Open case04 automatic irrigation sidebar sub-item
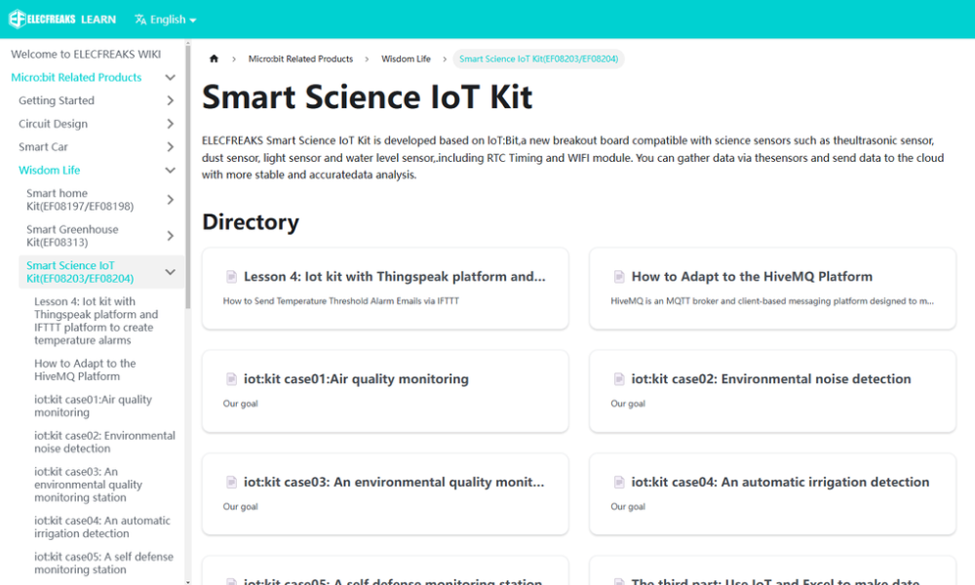 (x=102, y=527)
